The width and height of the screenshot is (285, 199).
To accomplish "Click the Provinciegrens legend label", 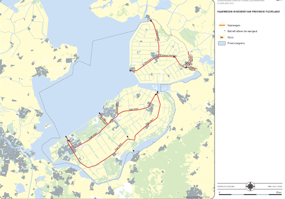I will (x=236, y=43).
